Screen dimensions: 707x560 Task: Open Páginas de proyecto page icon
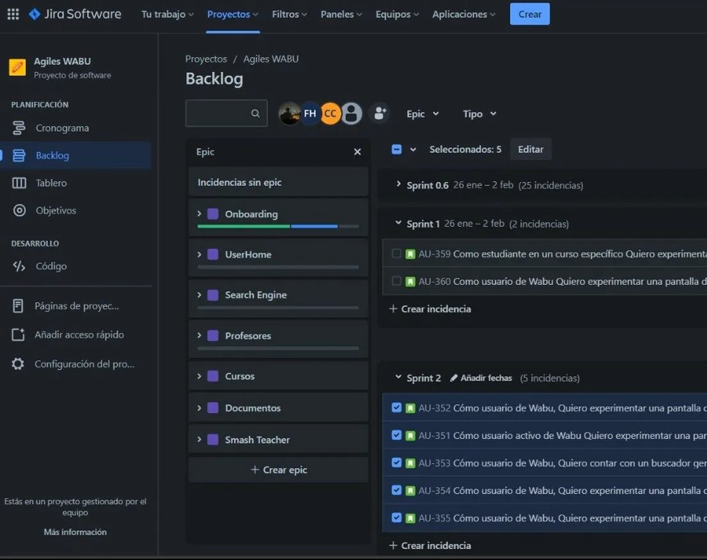[18, 306]
